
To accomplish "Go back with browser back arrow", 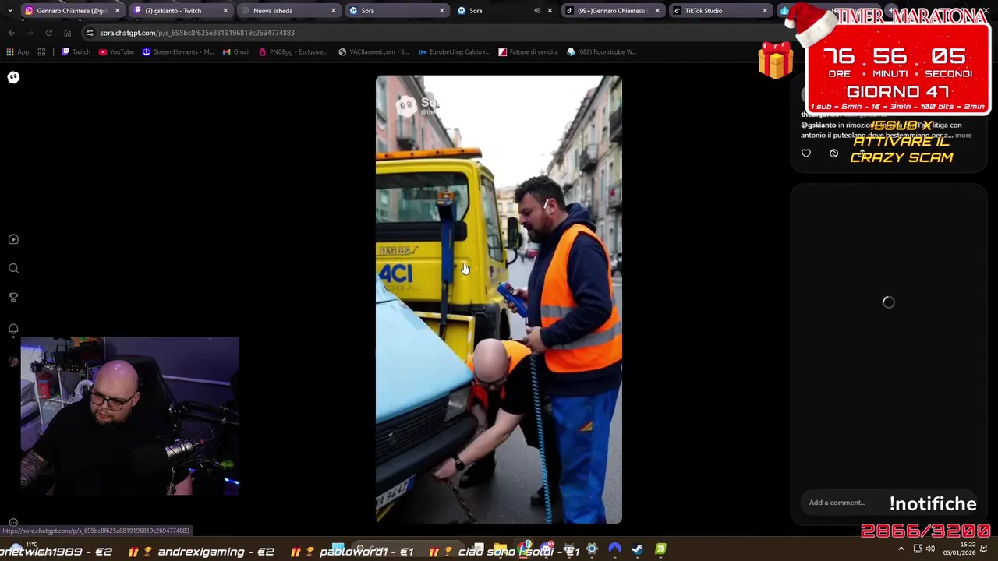I will coord(11,33).
